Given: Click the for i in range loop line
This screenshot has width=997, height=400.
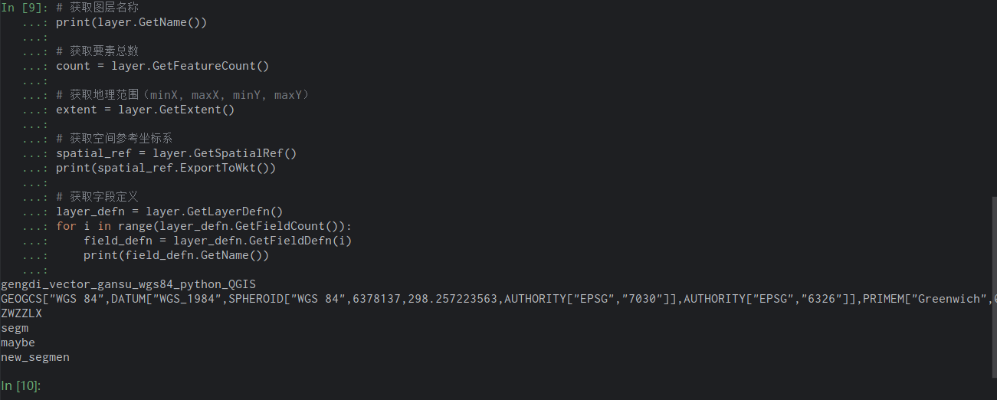Looking at the screenshot, I should [x=204, y=226].
